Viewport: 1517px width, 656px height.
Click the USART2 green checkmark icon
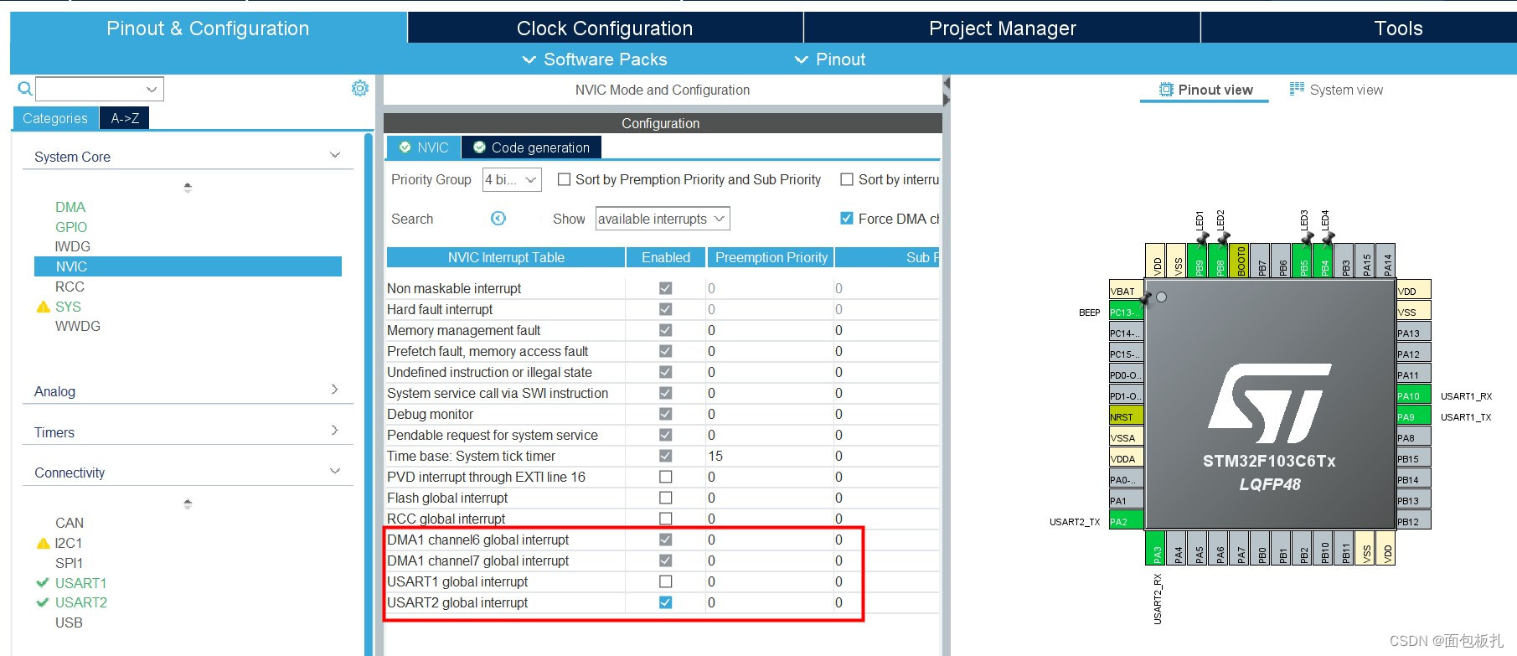[x=43, y=602]
